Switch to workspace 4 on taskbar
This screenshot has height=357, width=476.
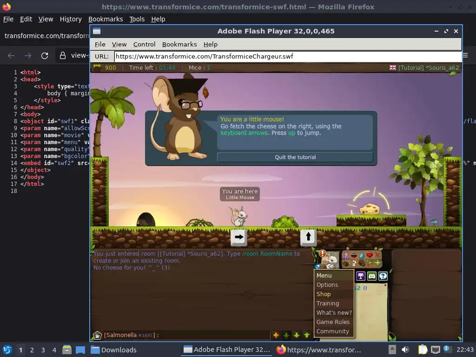(x=54, y=350)
